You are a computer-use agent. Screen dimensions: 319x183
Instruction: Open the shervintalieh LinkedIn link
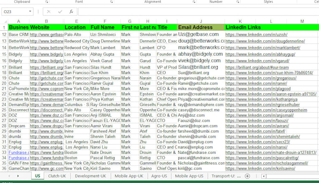point(263,137)
